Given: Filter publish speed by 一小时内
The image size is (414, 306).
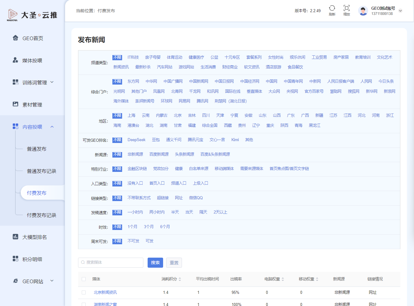Looking at the screenshot, I should [x=135, y=212].
